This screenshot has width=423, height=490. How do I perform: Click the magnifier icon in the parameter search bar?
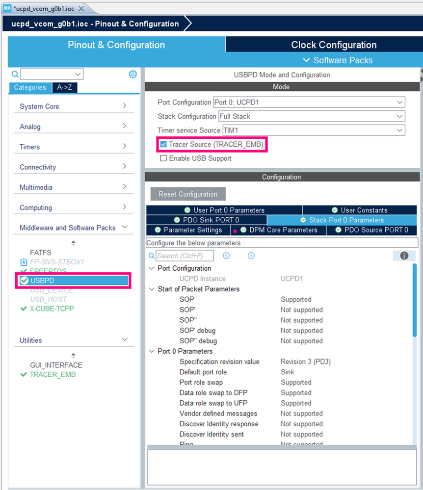point(152,256)
